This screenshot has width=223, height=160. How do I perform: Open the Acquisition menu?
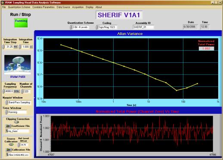[78, 7]
